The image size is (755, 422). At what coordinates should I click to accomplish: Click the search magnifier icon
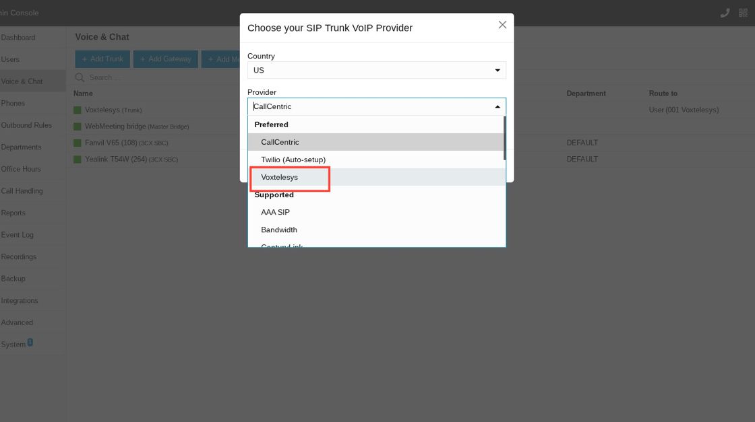80,77
